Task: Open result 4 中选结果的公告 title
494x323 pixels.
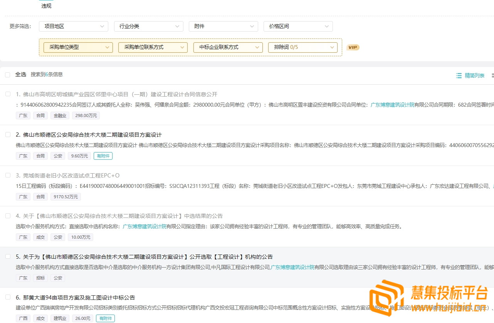Action: click(x=119, y=216)
